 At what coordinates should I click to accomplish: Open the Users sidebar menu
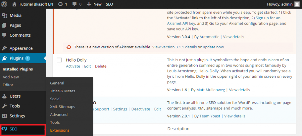pos(15,96)
